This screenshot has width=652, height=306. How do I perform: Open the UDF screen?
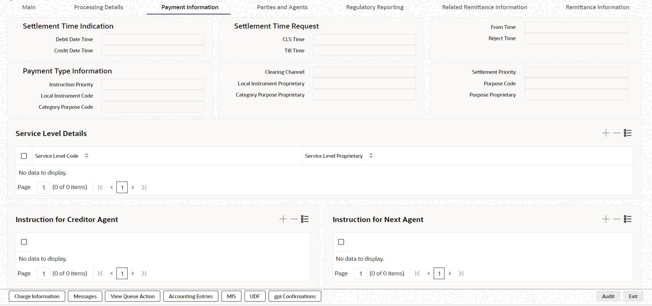pyautogui.click(x=255, y=296)
